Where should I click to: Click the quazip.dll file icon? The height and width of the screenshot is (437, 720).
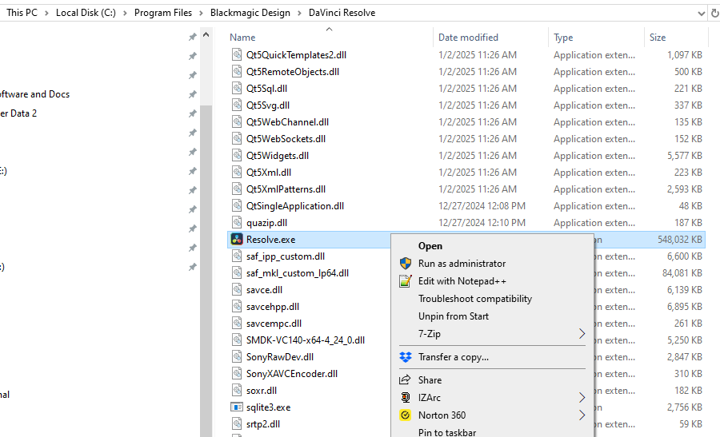237,222
